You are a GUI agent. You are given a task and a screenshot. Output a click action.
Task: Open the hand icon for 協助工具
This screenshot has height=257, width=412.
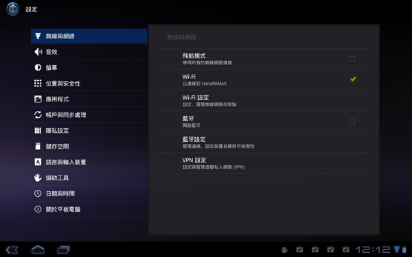click(x=38, y=178)
